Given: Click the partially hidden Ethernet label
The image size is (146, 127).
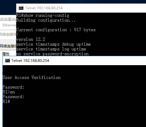Looking at the screenshot, I should coord(9,25).
